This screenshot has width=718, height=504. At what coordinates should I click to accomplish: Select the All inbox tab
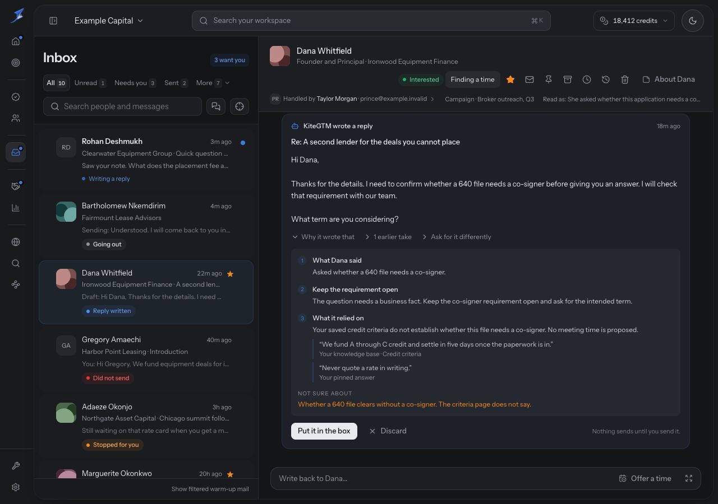pos(56,83)
